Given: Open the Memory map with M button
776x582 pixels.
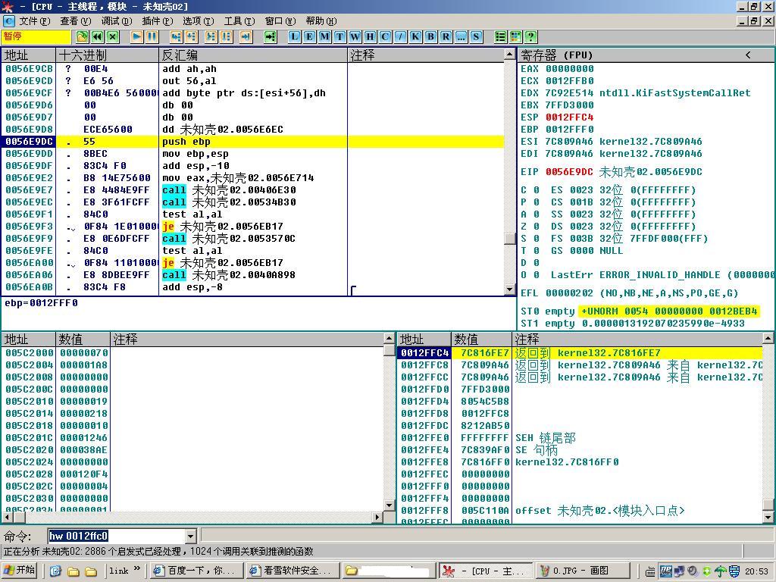Looking at the screenshot, I should pos(324,36).
